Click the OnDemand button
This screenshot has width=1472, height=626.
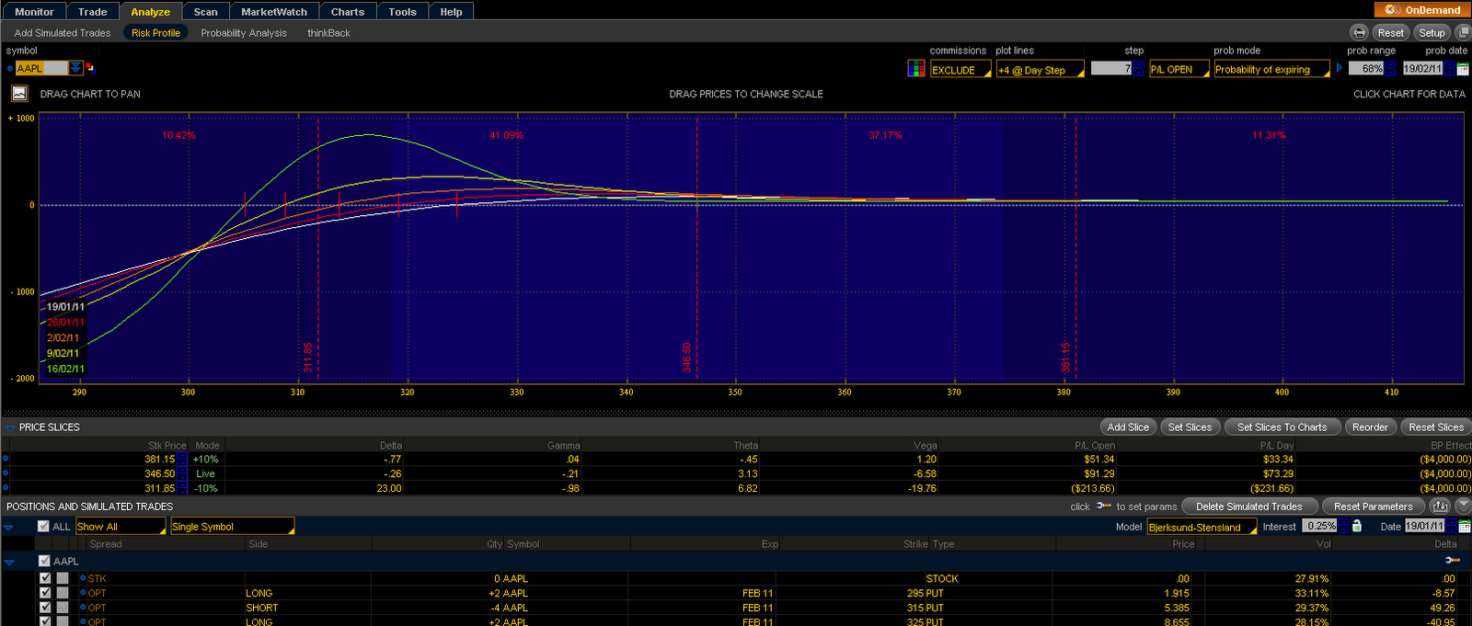point(1422,9)
